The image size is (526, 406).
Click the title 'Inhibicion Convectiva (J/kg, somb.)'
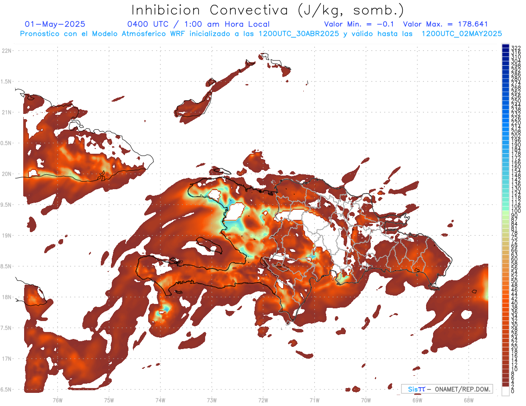pos(268,10)
